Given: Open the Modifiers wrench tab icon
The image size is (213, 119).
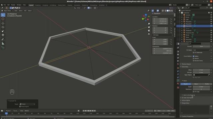Looking at the screenshot, I should point(178,71).
